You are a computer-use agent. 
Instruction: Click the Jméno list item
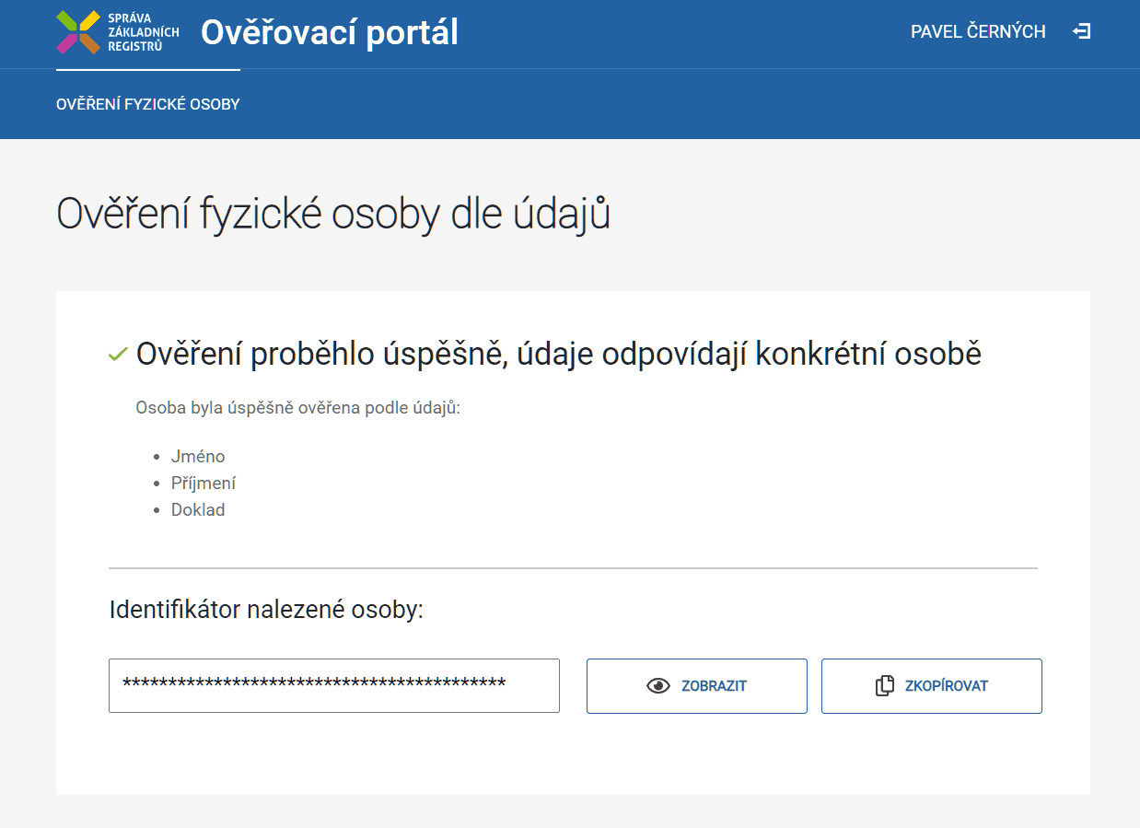coord(198,457)
